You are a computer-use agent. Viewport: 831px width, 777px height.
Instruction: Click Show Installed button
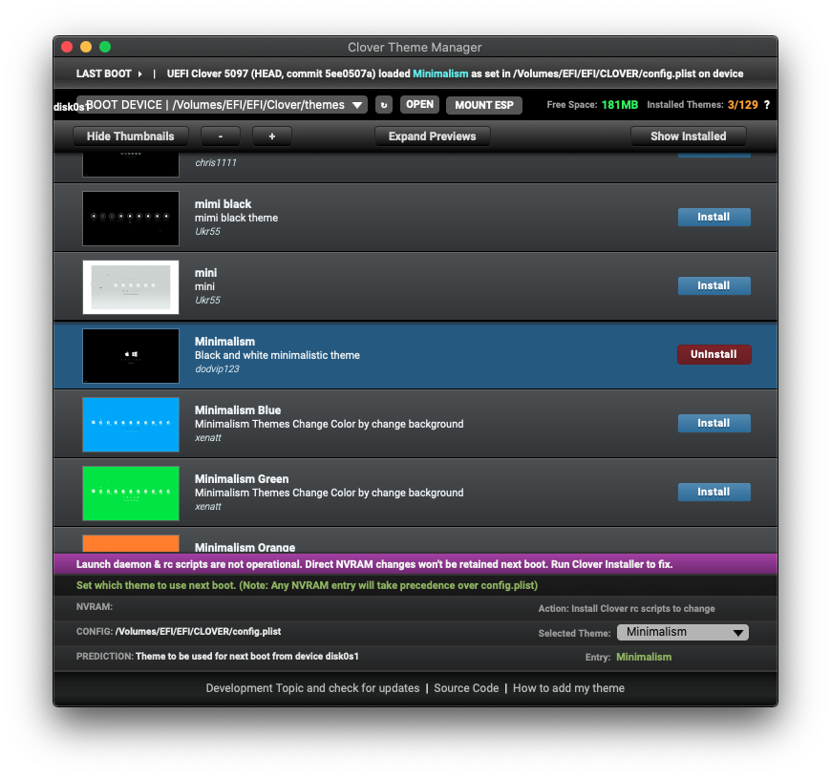coord(688,136)
